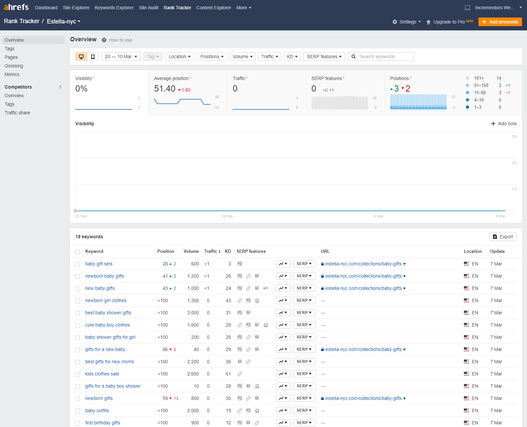Open position history chart for baby gift sets
This screenshot has height=427, width=527.
283,264
